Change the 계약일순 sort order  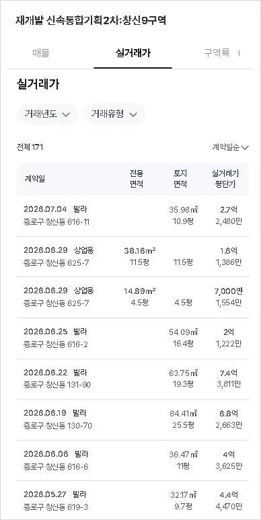point(230,147)
